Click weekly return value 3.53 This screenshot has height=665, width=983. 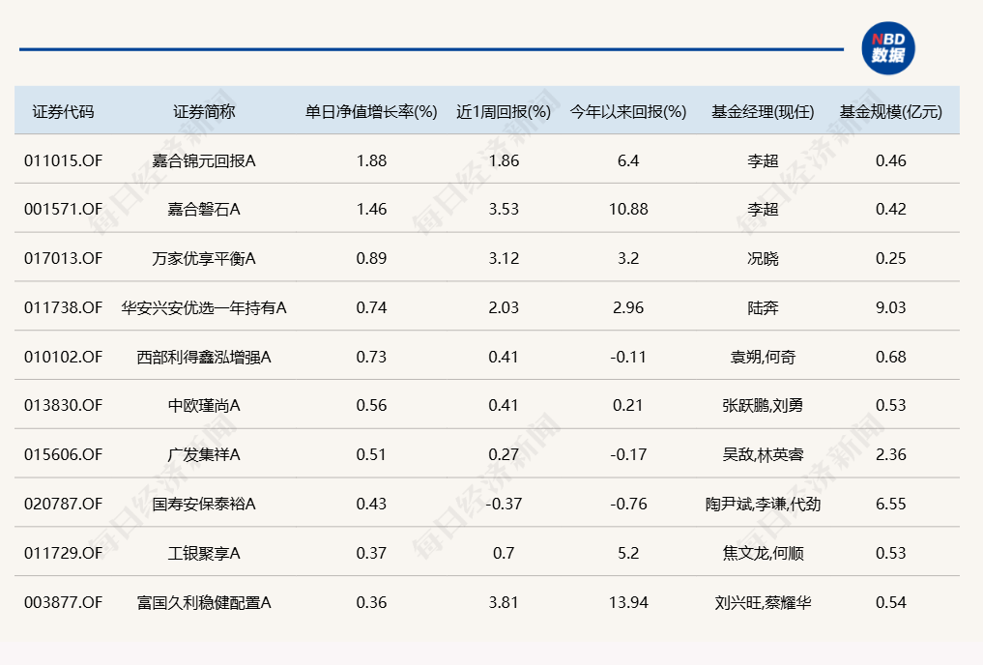[x=504, y=210]
